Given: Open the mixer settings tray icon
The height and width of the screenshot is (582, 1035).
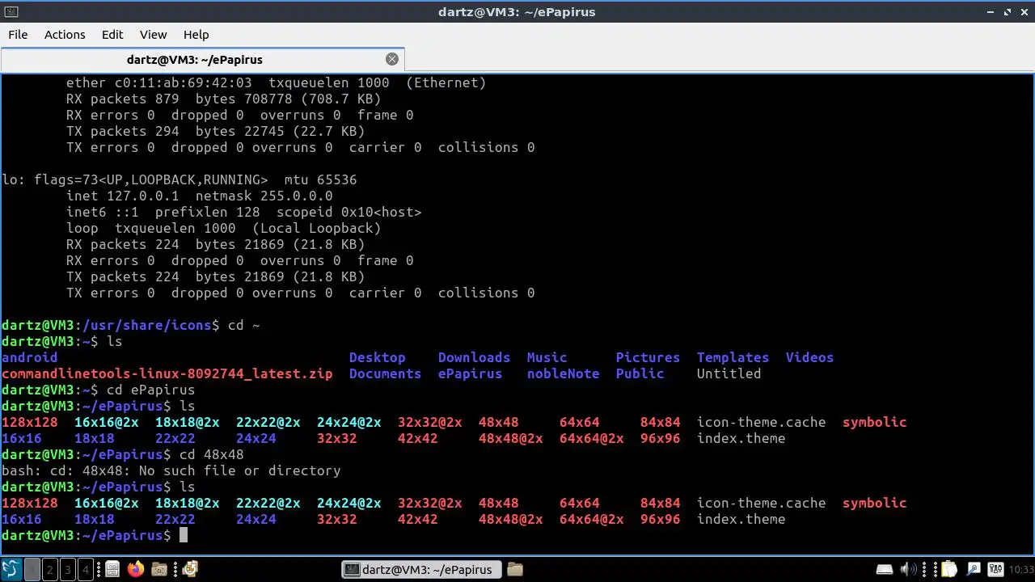Looking at the screenshot, I should [995, 570].
